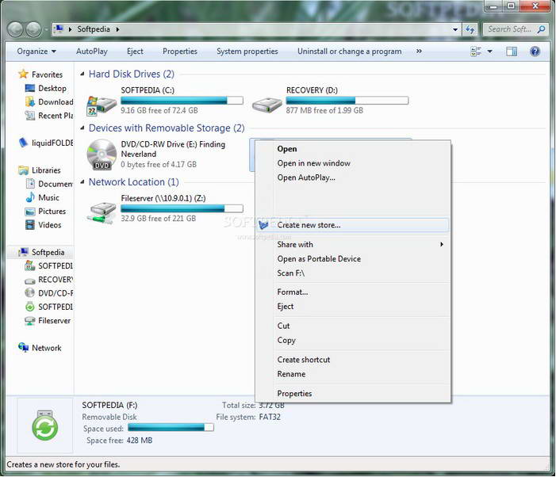Expand the Share with submenu arrow
Screen dimensions: 556x477
click(442, 244)
